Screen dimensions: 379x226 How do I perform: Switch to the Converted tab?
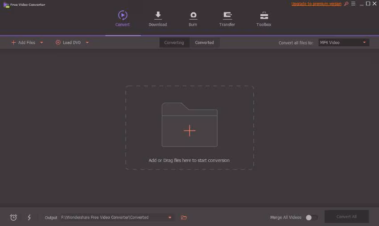(205, 42)
